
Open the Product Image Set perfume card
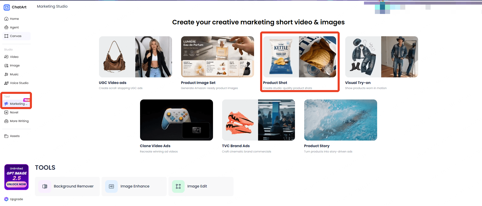click(x=218, y=63)
